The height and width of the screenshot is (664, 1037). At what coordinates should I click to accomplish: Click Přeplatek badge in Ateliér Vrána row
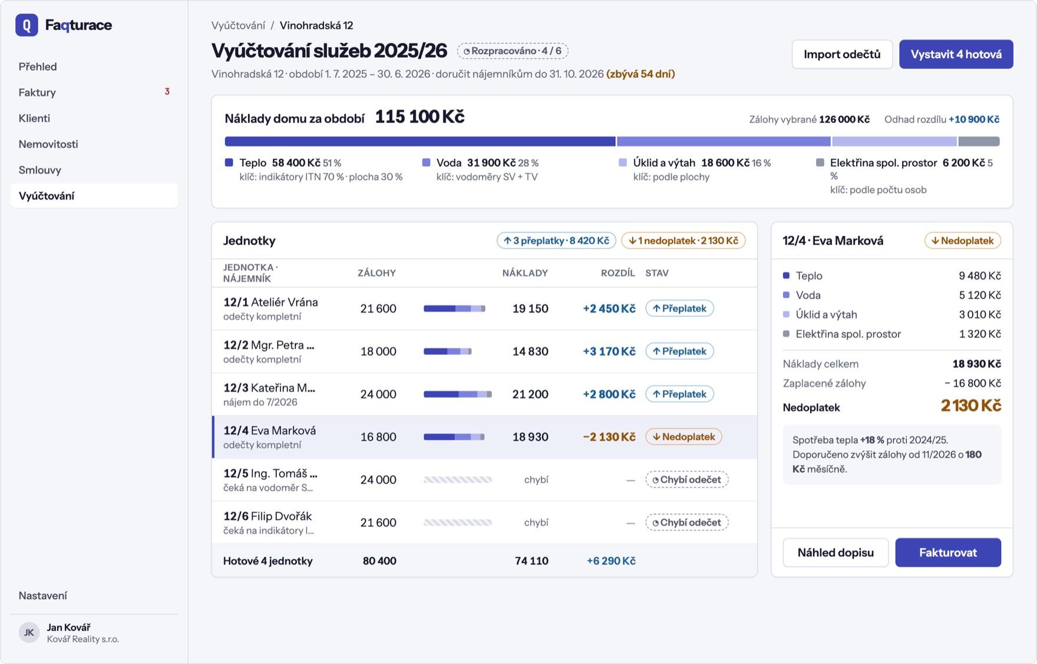click(x=679, y=308)
